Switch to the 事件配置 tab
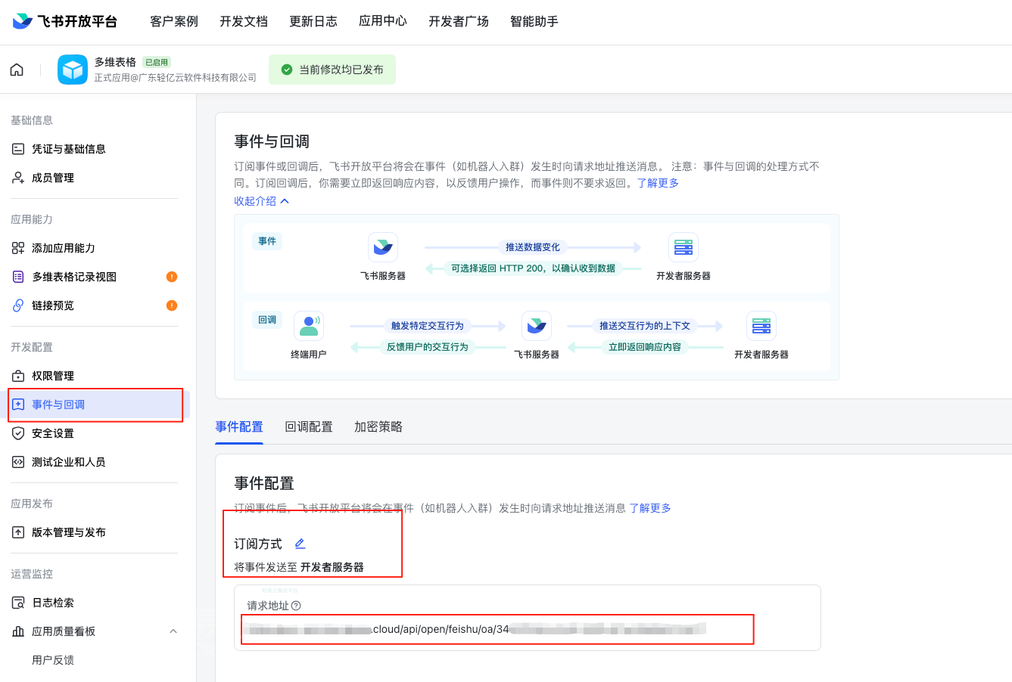Viewport: 1012px width, 682px height. [239, 427]
